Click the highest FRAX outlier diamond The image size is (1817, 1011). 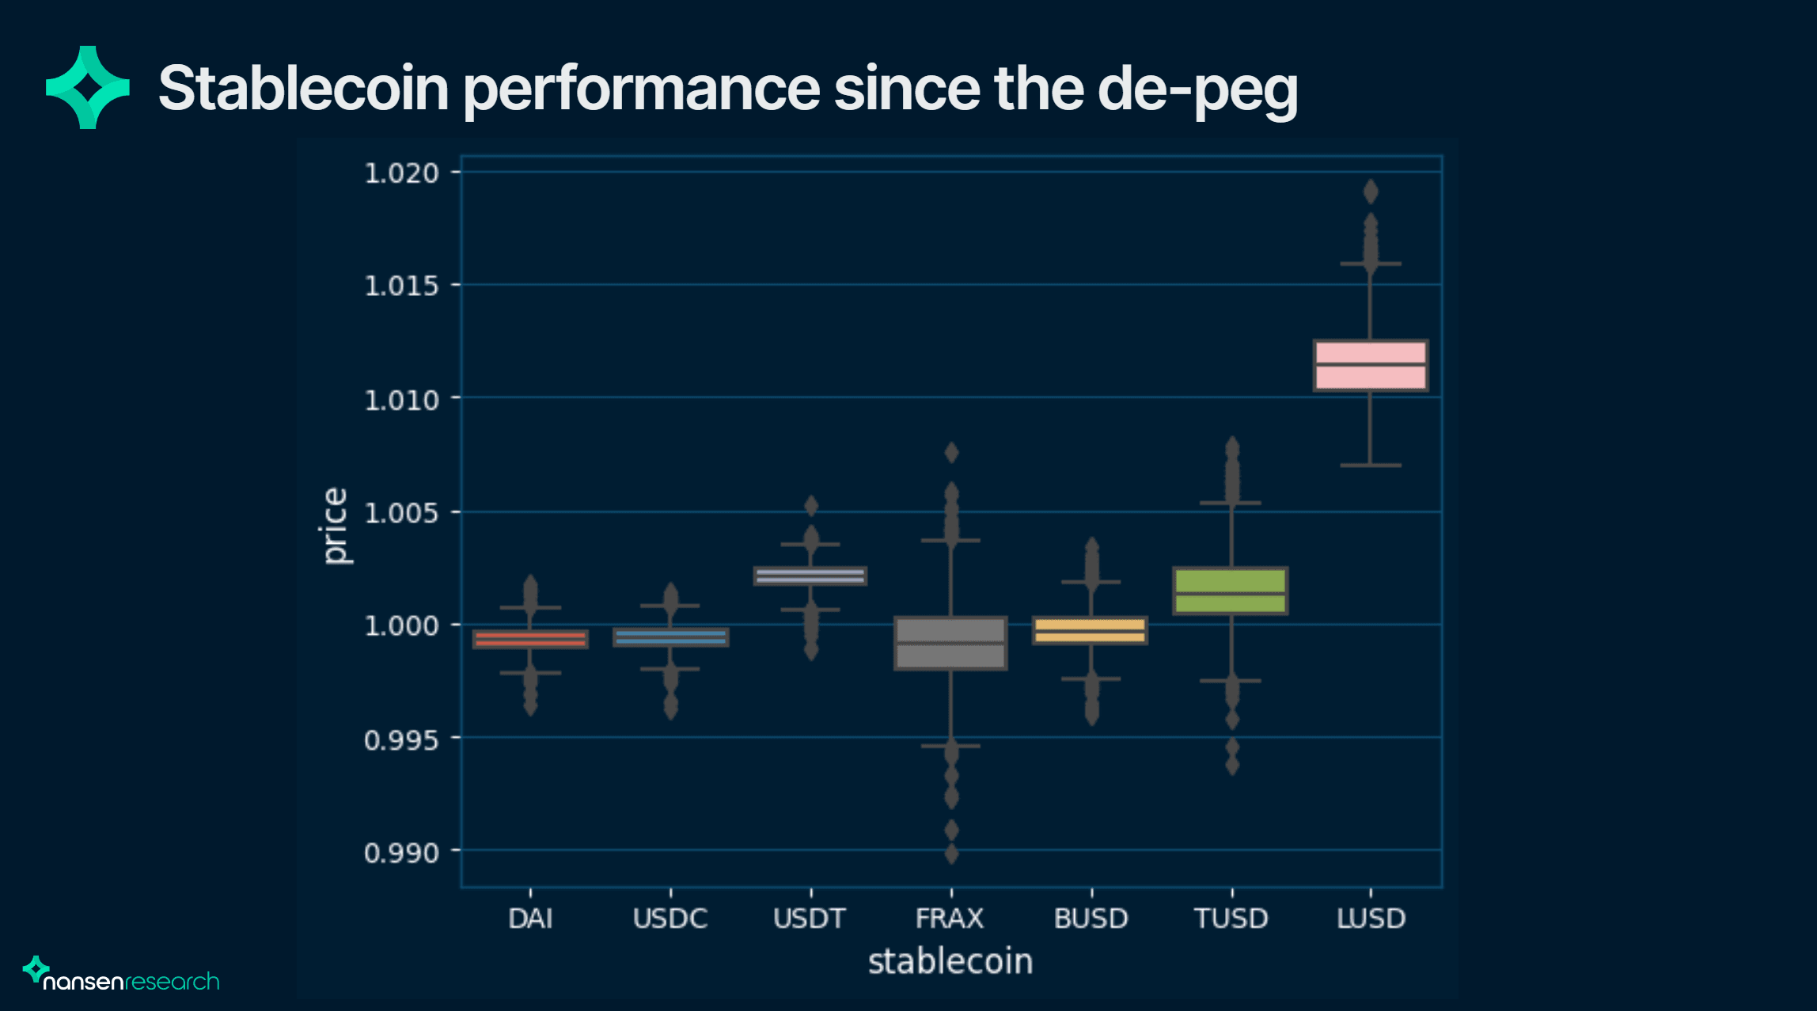[951, 453]
